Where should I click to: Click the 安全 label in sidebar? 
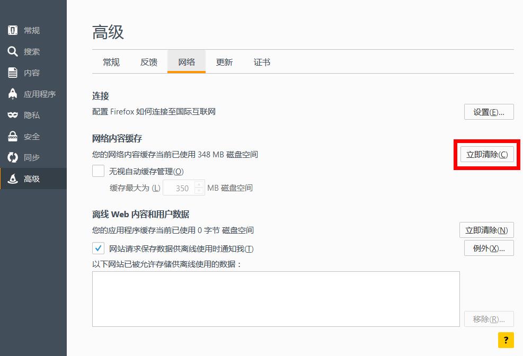32,137
